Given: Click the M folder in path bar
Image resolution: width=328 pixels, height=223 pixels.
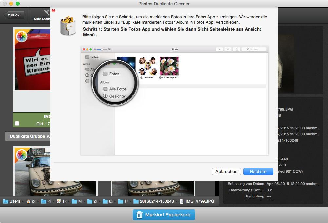Looking at the screenshot, I should coord(77,201).
